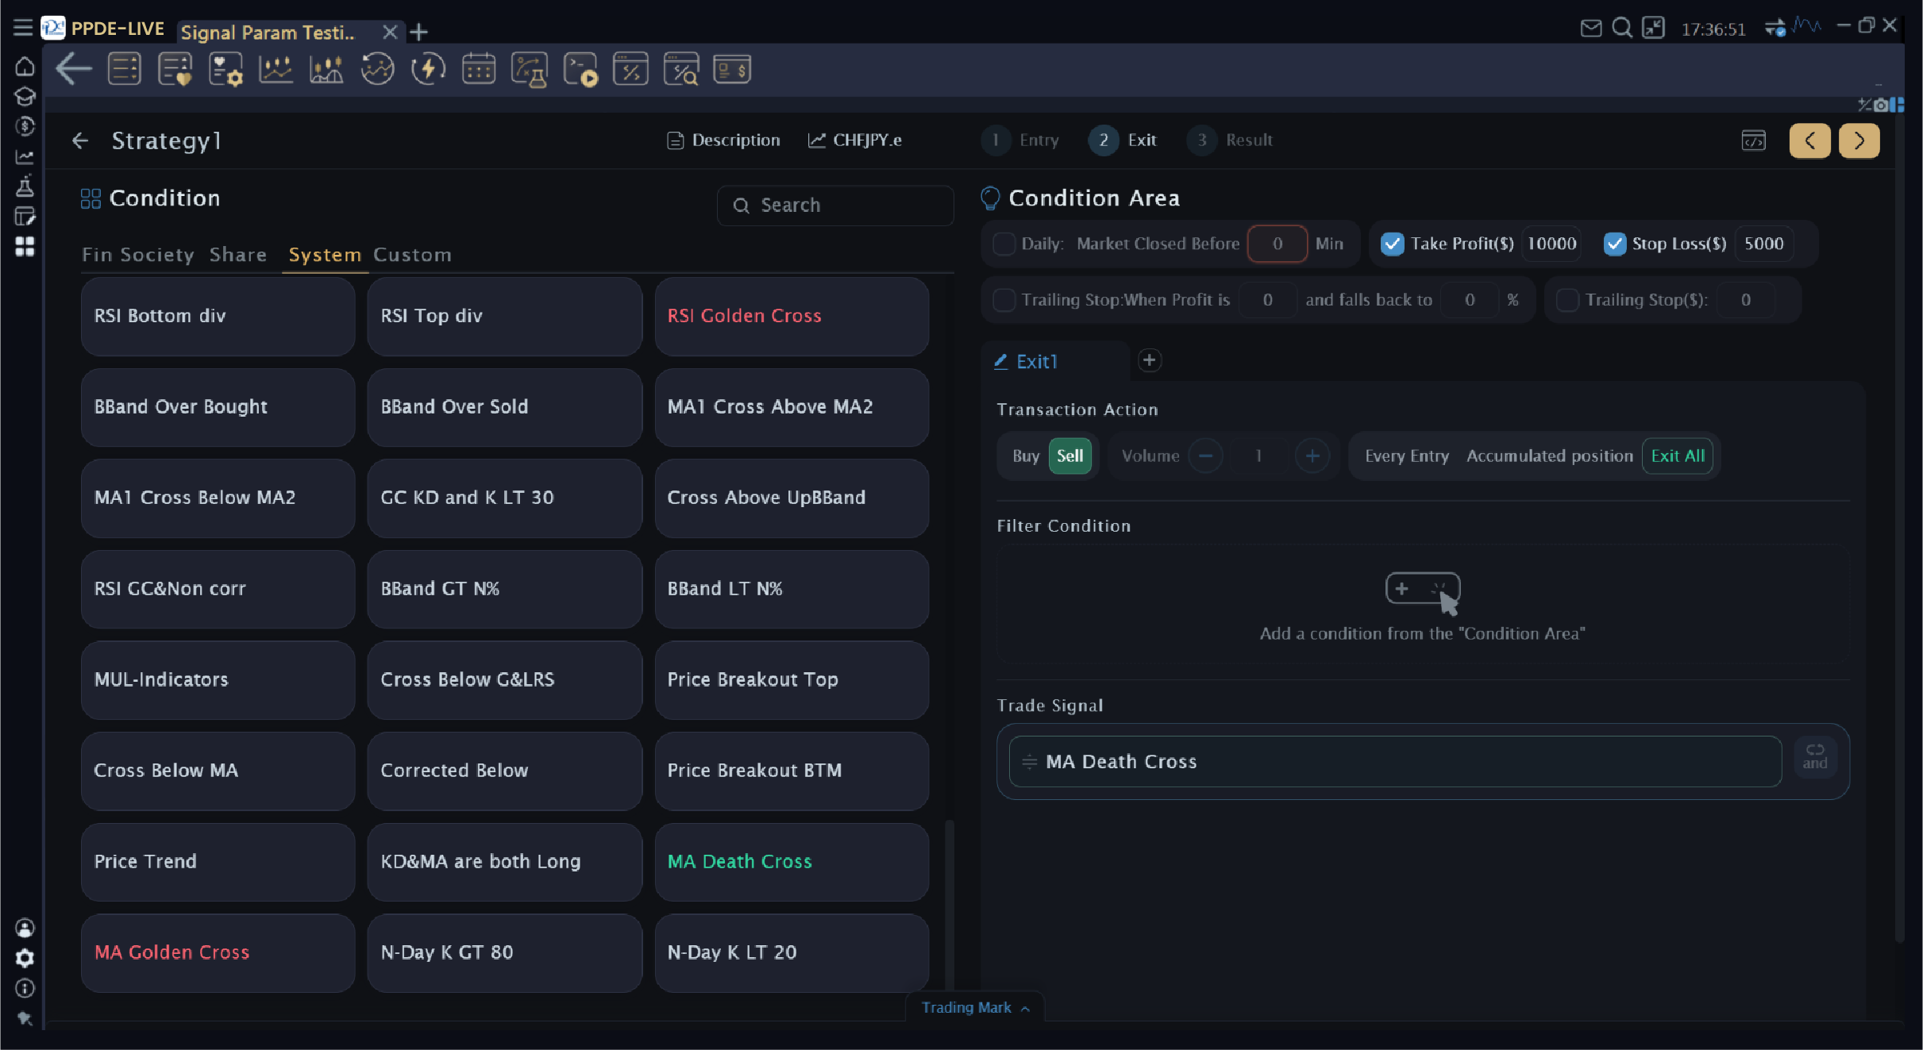This screenshot has height=1050, width=1923.
Task: Switch to Share conditions tab
Action: click(x=238, y=255)
